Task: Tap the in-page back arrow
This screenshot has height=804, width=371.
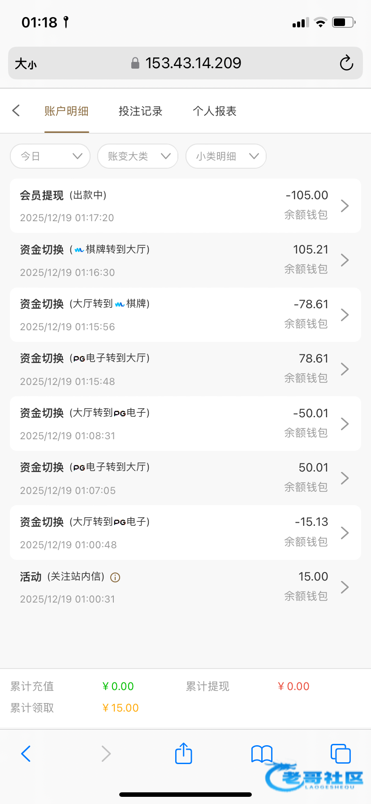Action: [17, 111]
